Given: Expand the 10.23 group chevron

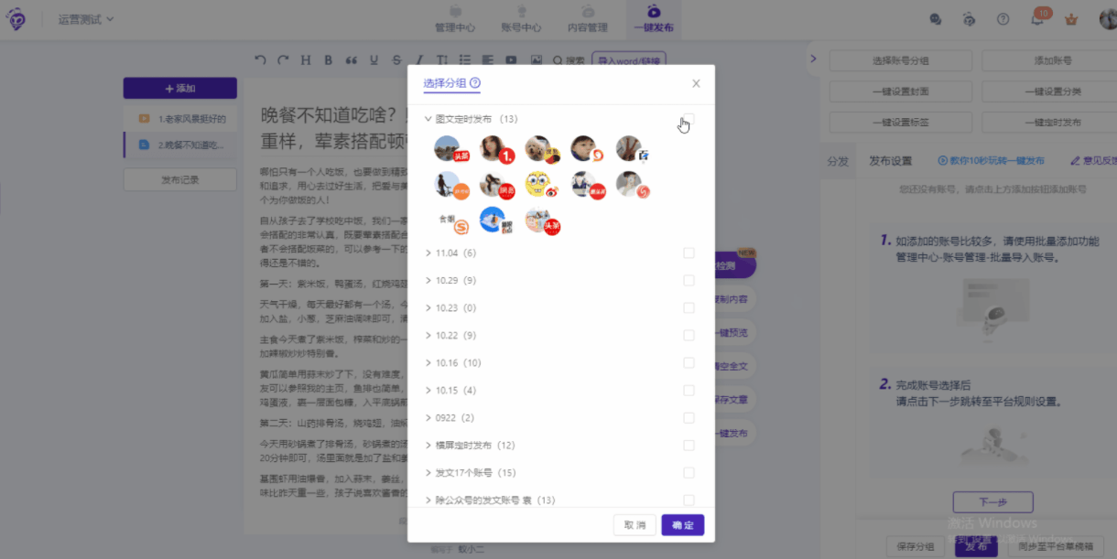Looking at the screenshot, I should click(428, 308).
